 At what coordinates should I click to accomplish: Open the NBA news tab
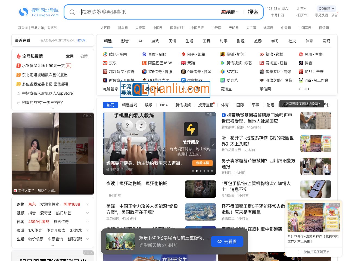(x=164, y=105)
